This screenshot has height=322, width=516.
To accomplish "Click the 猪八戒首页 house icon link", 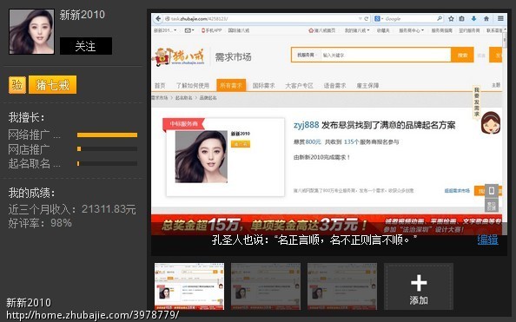I will click(321, 30).
